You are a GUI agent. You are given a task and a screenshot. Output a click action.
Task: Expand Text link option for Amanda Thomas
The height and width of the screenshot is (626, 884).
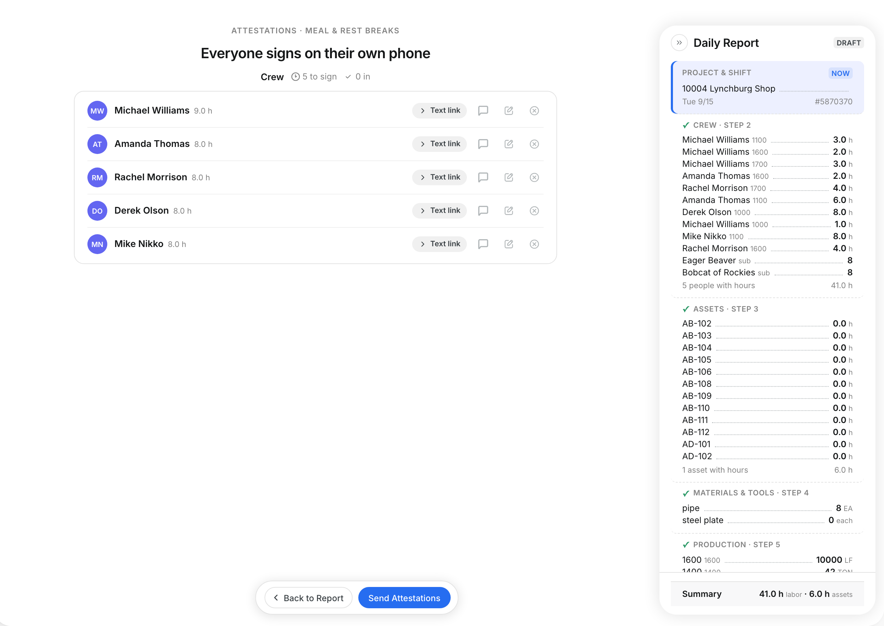tap(439, 144)
